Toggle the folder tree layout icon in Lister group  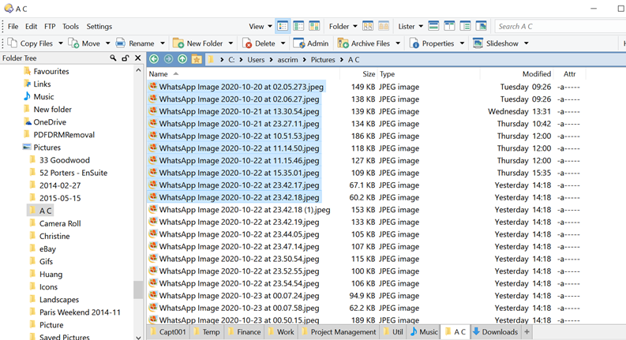[x=465, y=26]
